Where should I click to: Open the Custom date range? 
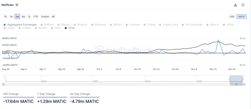click(45, 16)
